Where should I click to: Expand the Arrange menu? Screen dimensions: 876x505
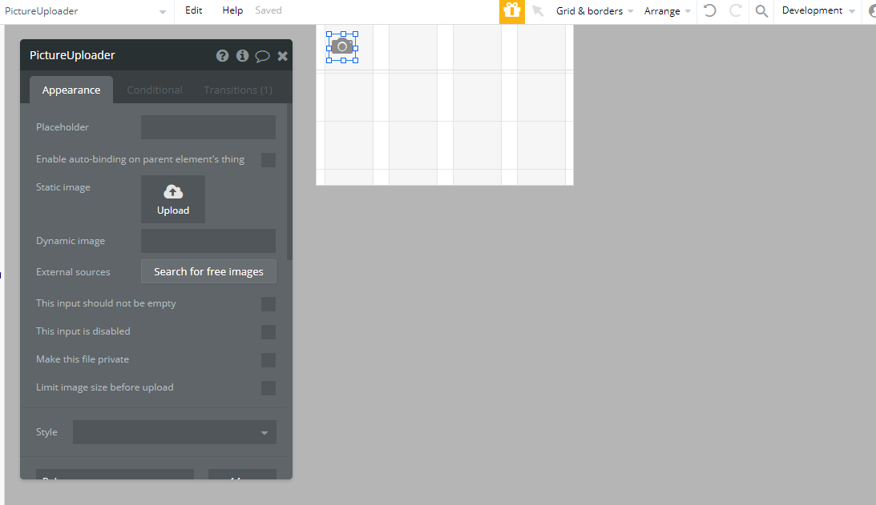(667, 11)
